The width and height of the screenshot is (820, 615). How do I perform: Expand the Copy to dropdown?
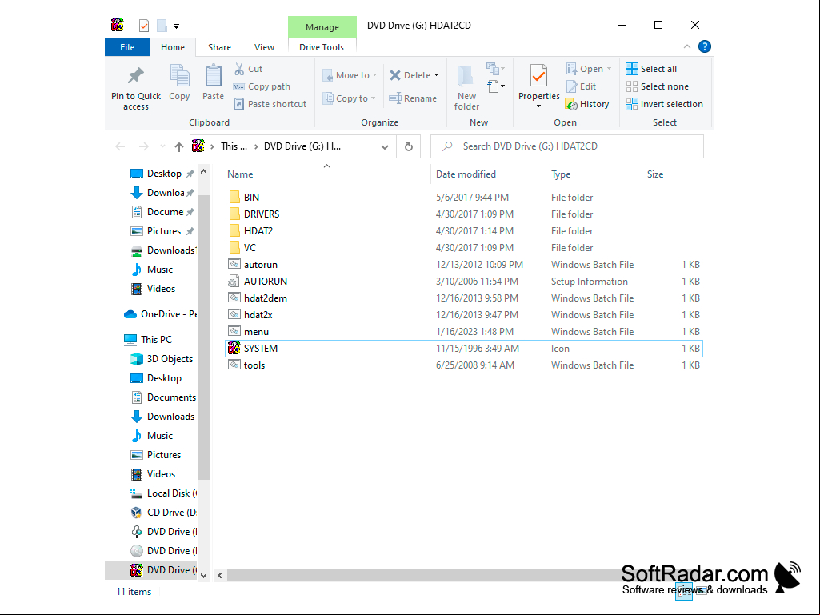[x=374, y=98]
